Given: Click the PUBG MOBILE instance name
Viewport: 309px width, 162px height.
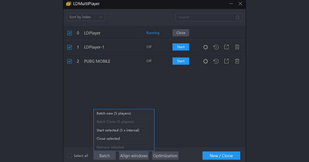Looking at the screenshot, I should [x=97, y=61].
